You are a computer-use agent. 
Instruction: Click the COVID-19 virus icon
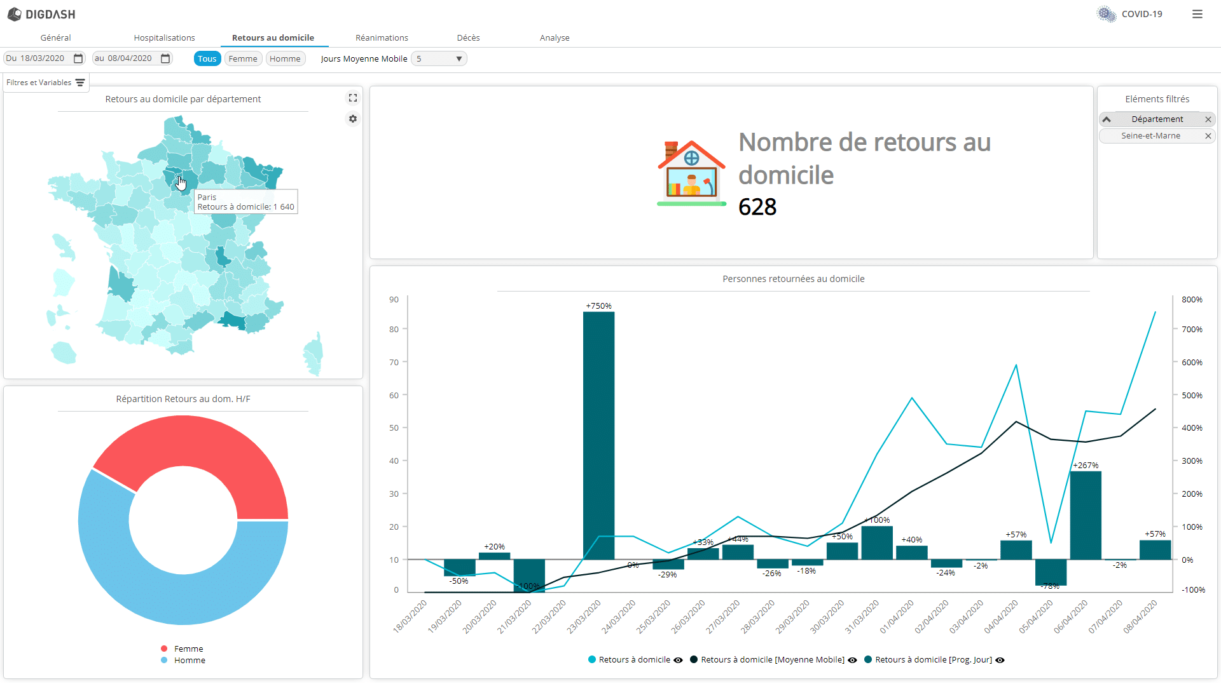click(x=1105, y=14)
